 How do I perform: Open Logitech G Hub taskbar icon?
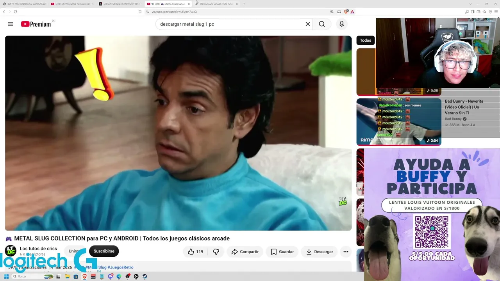(136, 276)
